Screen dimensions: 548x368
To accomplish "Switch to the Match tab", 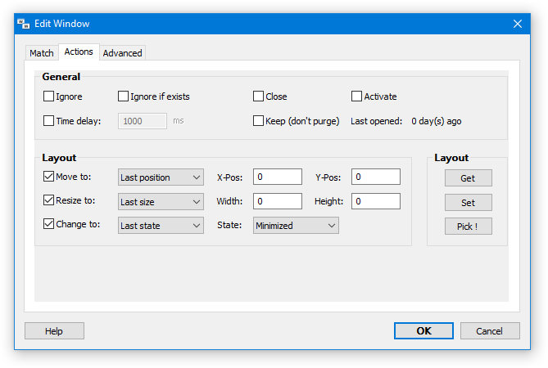I will 42,53.
